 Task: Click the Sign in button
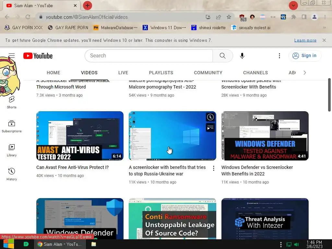[305, 55]
